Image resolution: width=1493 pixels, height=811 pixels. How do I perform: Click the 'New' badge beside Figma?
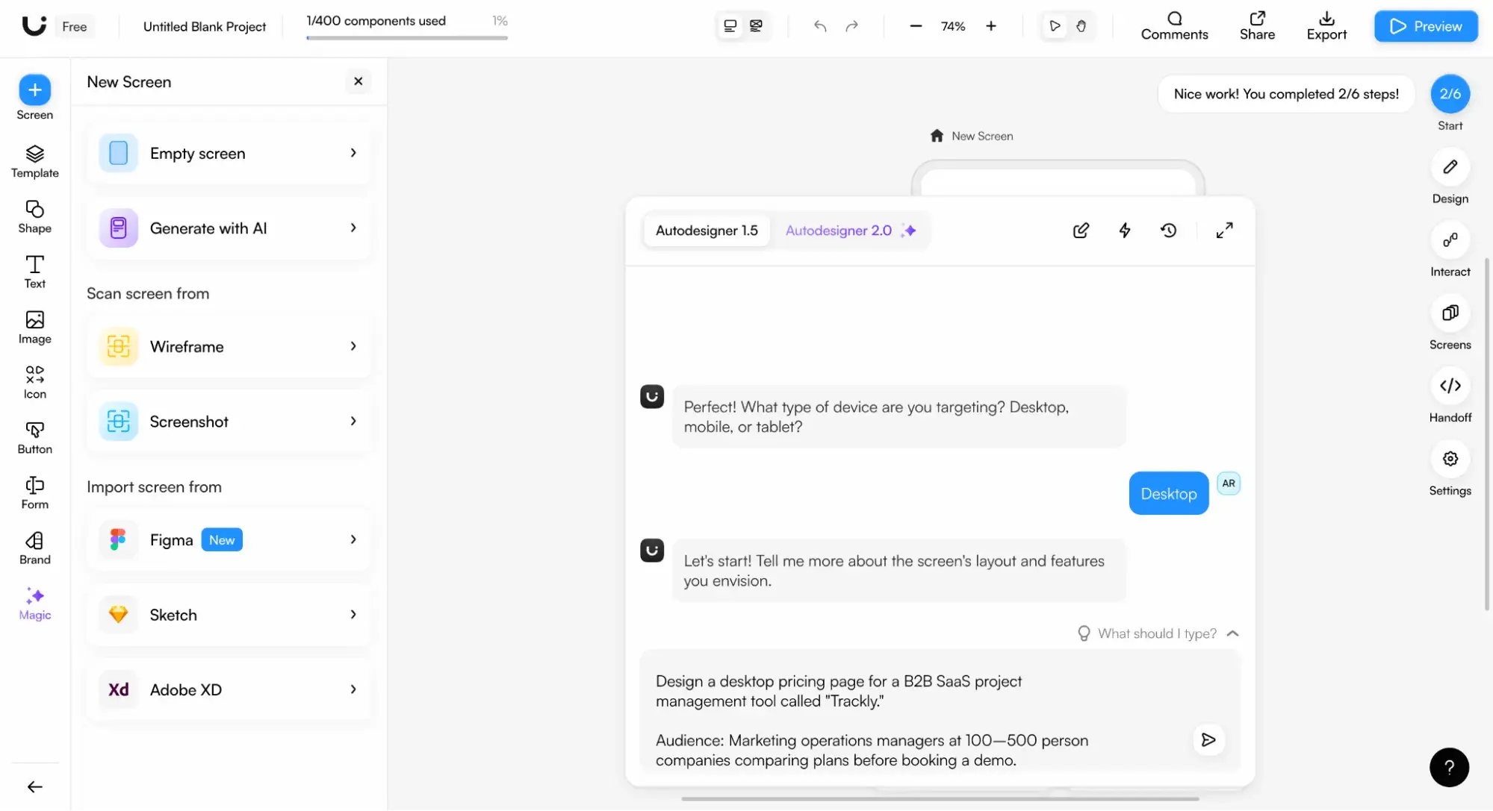[x=222, y=539]
